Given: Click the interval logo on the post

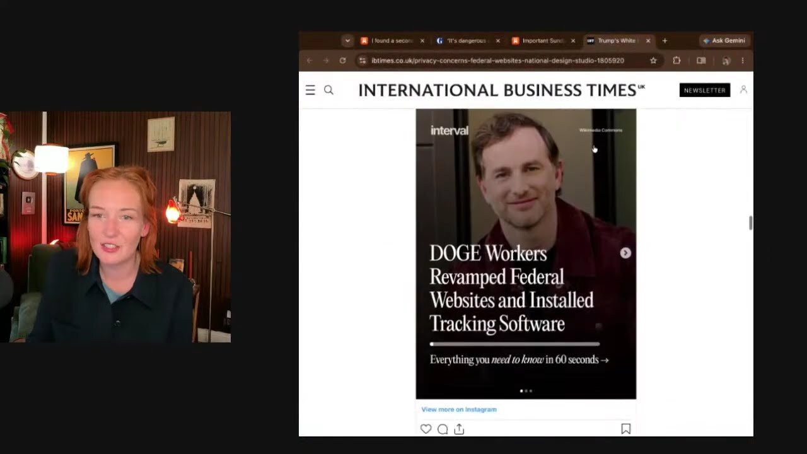Looking at the screenshot, I should click(x=450, y=131).
